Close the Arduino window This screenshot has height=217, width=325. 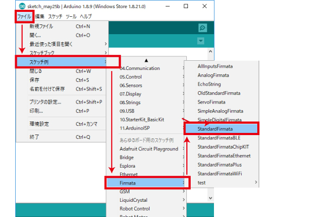pyautogui.click(x=205, y=6)
